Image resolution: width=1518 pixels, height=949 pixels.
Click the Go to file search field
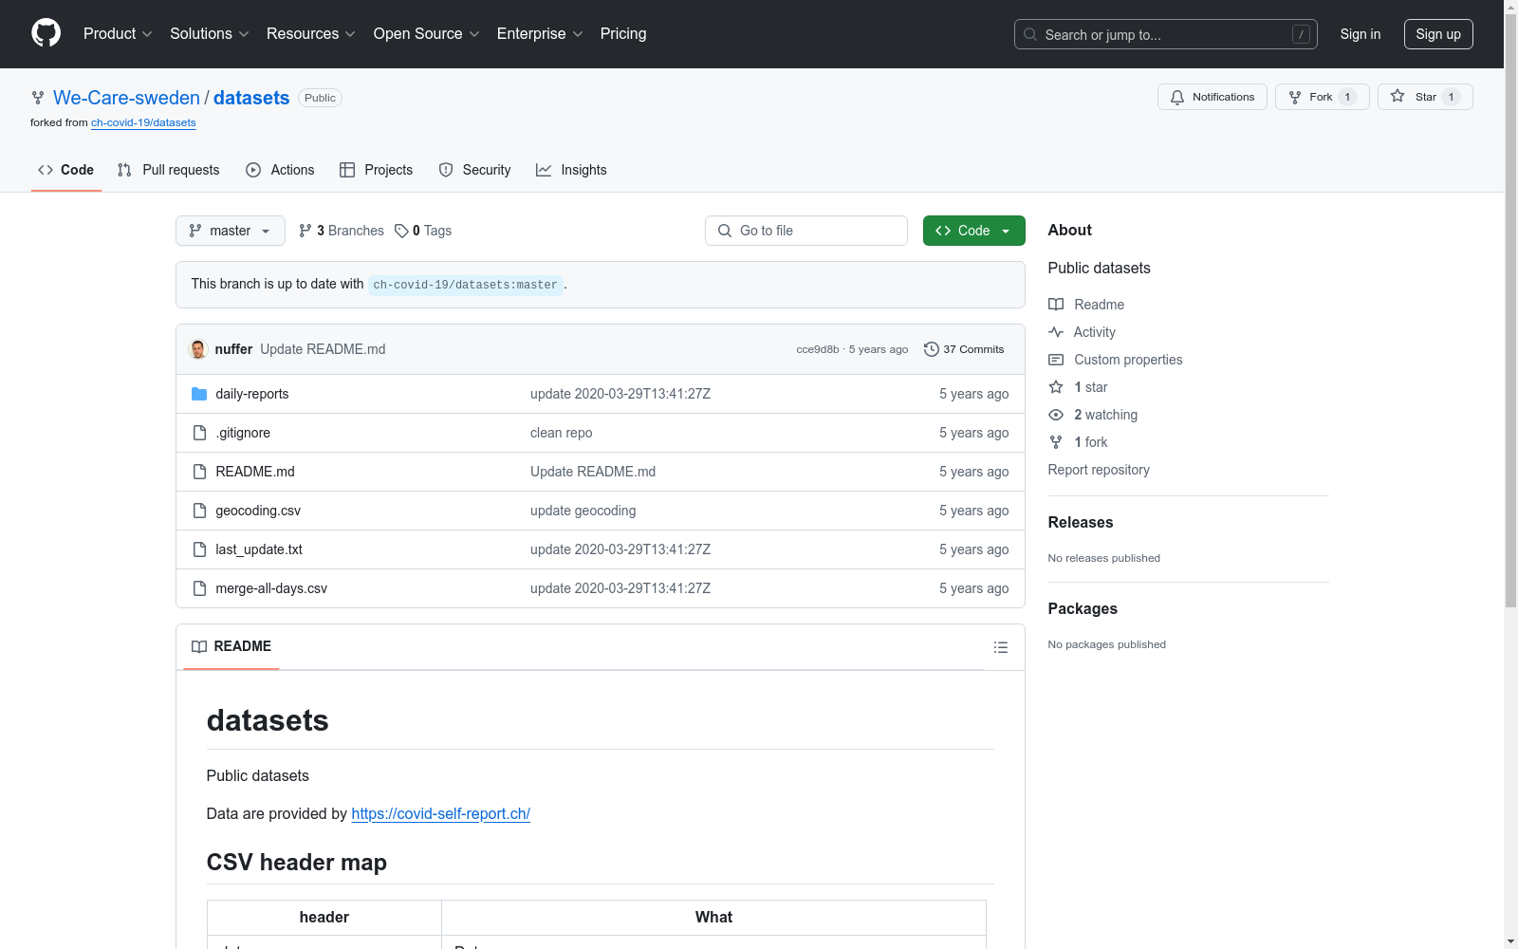tap(806, 231)
